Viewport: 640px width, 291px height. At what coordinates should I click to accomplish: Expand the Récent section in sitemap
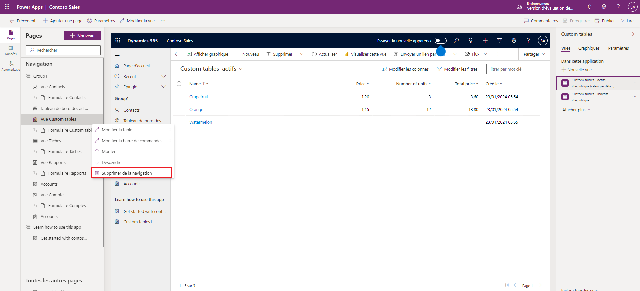click(164, 76)
